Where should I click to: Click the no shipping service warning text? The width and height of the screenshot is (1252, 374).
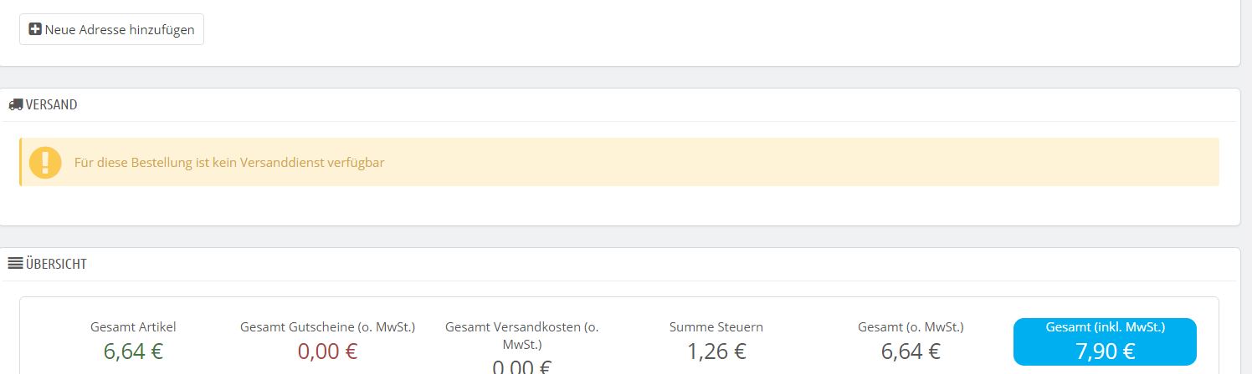(229, 162)
